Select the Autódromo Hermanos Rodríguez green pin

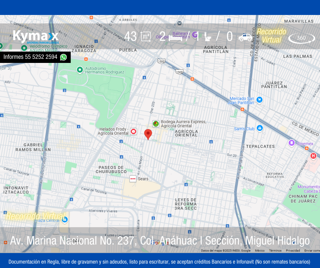pyautogui.click(x=80, y=70)
